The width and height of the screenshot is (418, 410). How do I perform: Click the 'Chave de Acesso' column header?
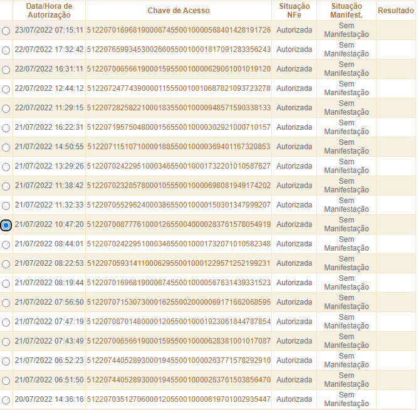coord(179,11)
